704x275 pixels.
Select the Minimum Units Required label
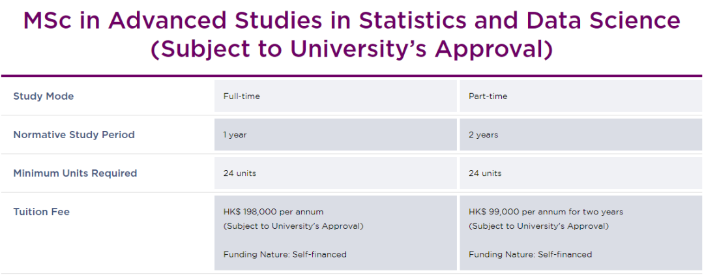coord(75,173)
